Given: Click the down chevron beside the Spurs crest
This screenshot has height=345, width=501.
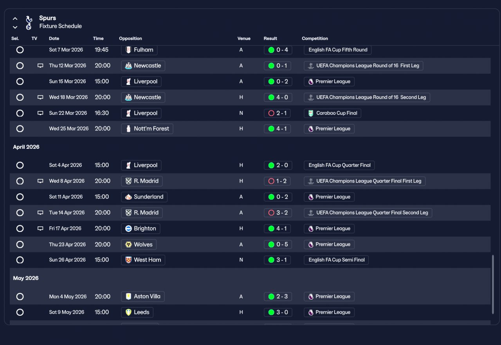Looking at the screenshot, I should (15, 27).
